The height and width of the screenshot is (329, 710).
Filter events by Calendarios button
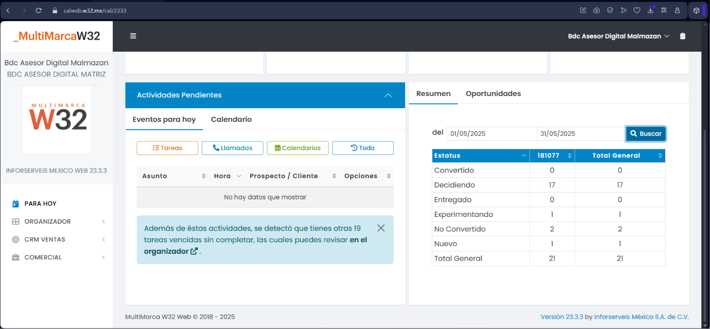click(x=298, y=148)
